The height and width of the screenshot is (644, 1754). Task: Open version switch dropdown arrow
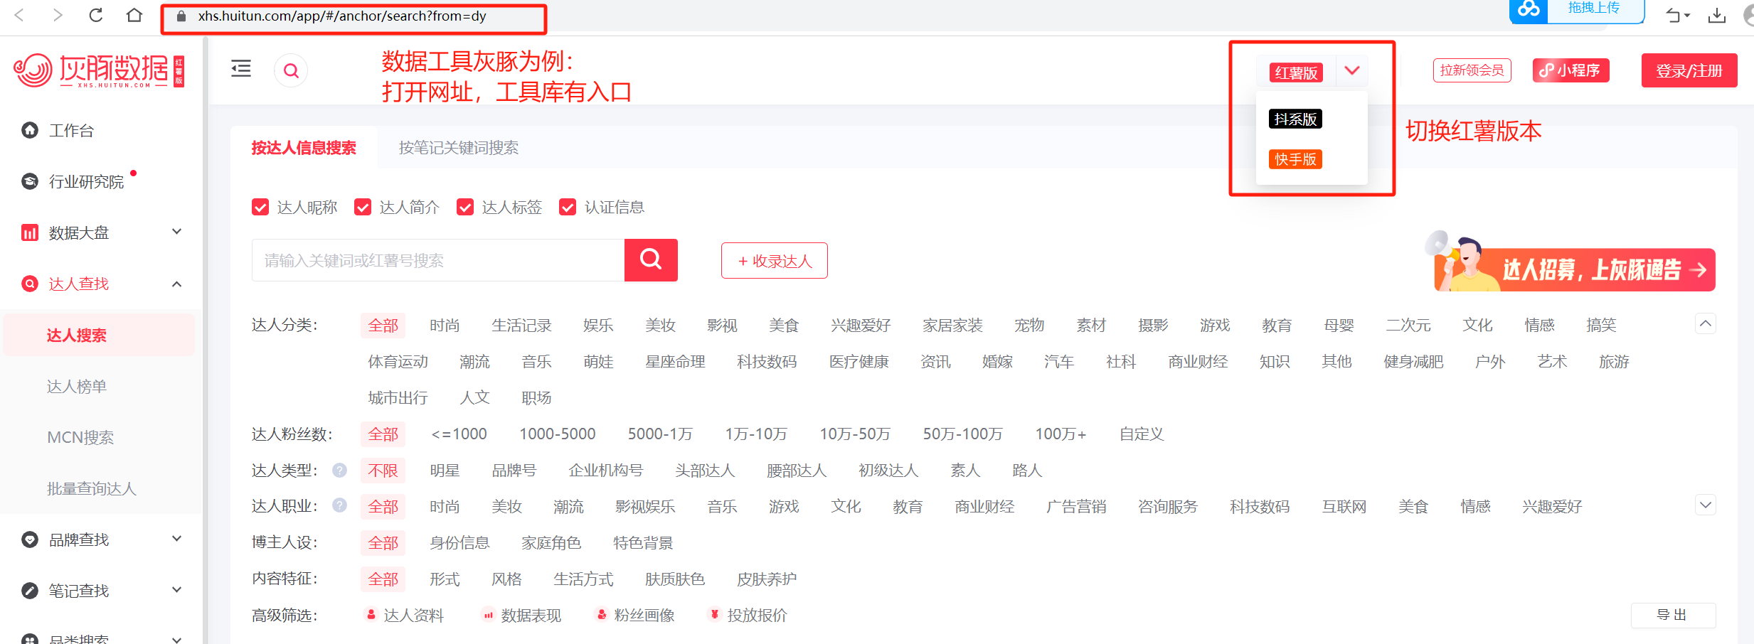(x=1352, y=70)
